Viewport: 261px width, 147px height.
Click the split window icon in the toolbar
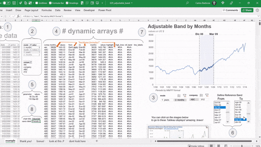point(92,3)
